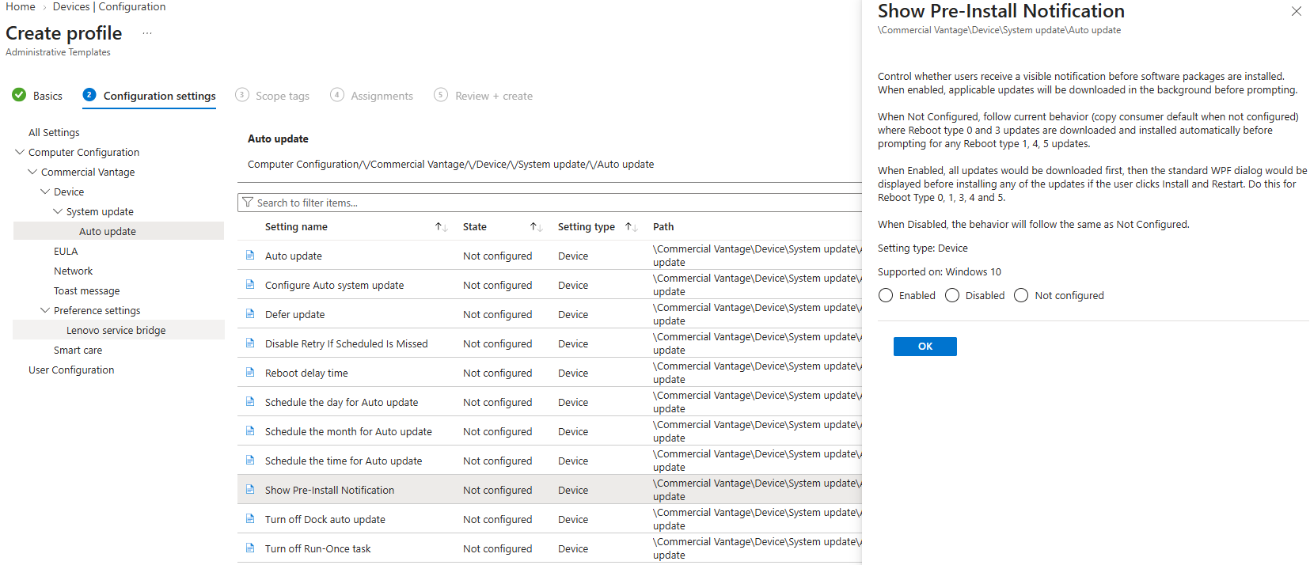Select the Enabled radio button
1310x565 pixels.
886,295
